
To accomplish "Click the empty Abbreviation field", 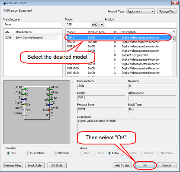I will tap(152, 98).
